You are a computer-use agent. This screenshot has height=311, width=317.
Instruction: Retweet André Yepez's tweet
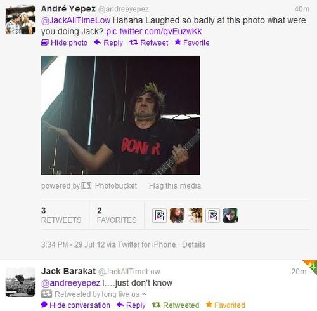click(x=149, y=43)
